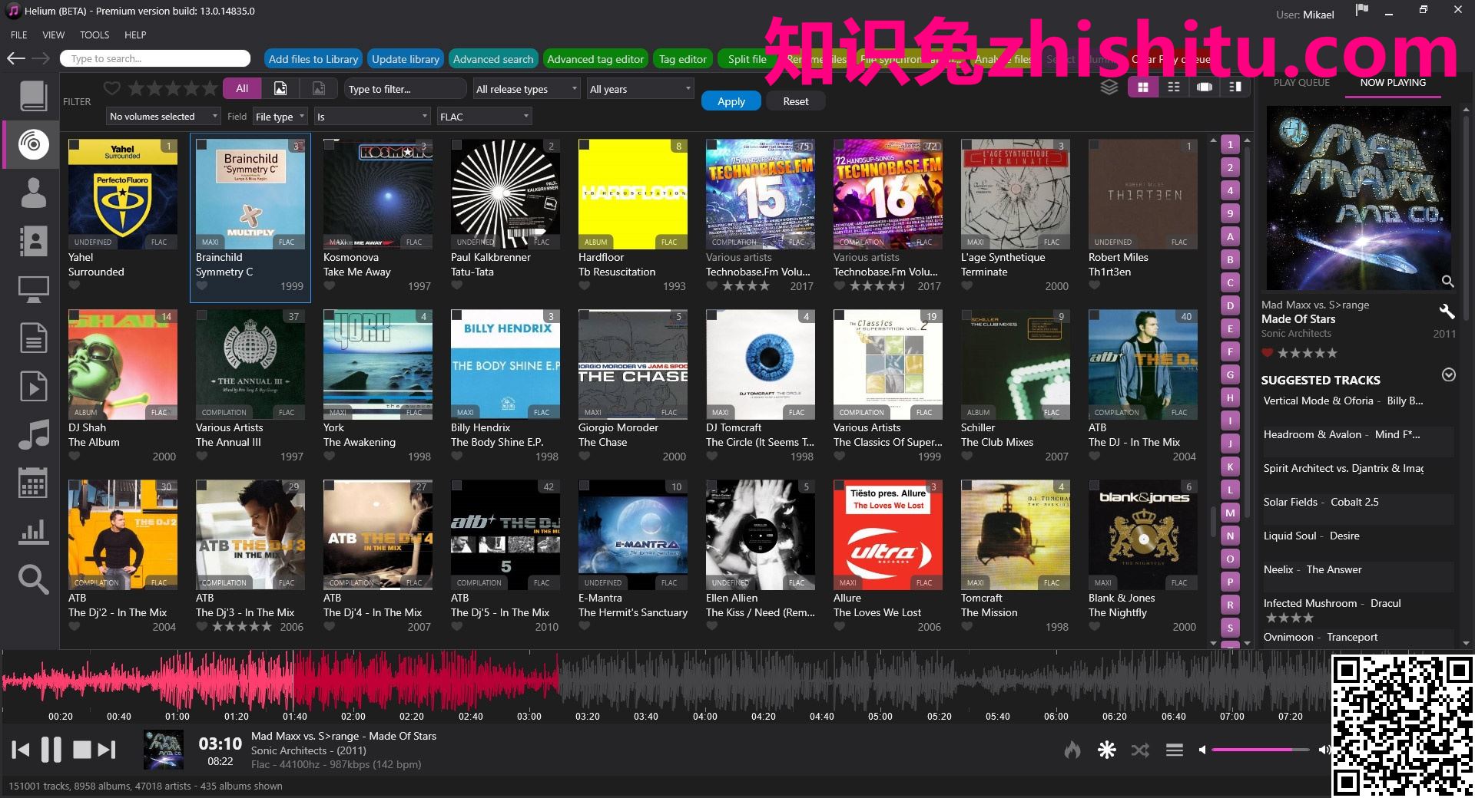Open the FLAC value dropdown

pos(484,117)
